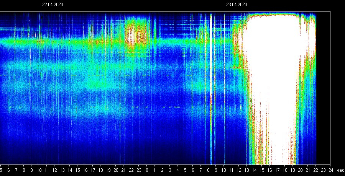Click the large white saturated burst region

coord(272,77)
